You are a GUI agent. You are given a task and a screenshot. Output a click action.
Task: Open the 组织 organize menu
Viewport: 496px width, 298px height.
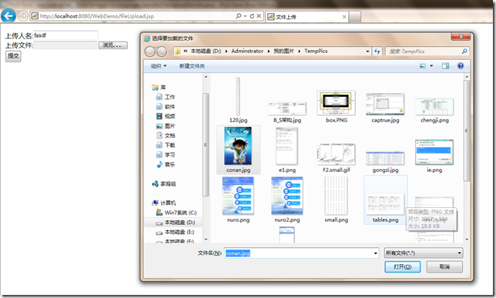pos(159,65)
